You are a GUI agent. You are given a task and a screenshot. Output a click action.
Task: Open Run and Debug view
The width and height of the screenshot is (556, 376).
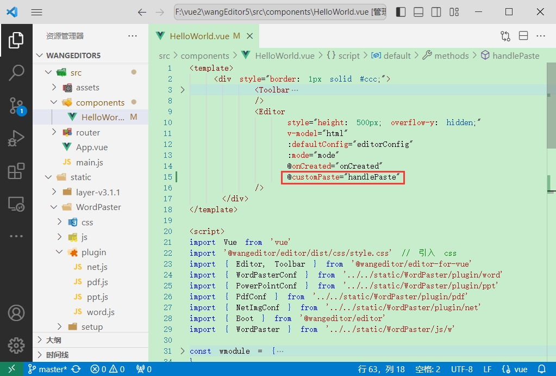[x=16, y=138]
